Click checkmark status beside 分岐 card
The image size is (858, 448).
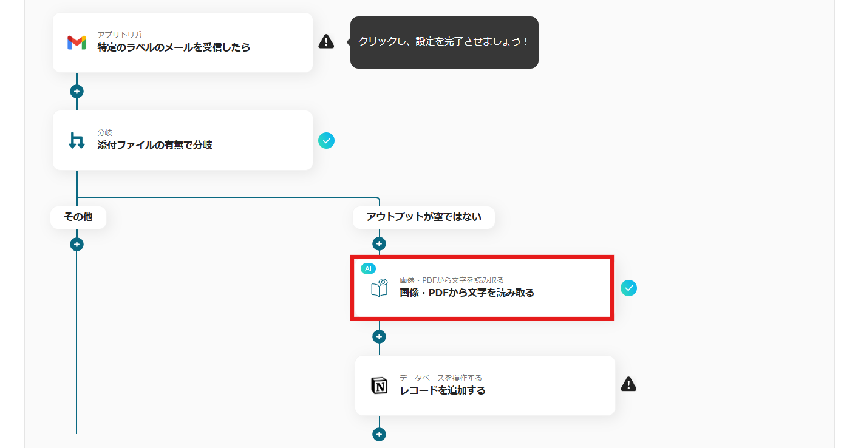tap(326, 140)
